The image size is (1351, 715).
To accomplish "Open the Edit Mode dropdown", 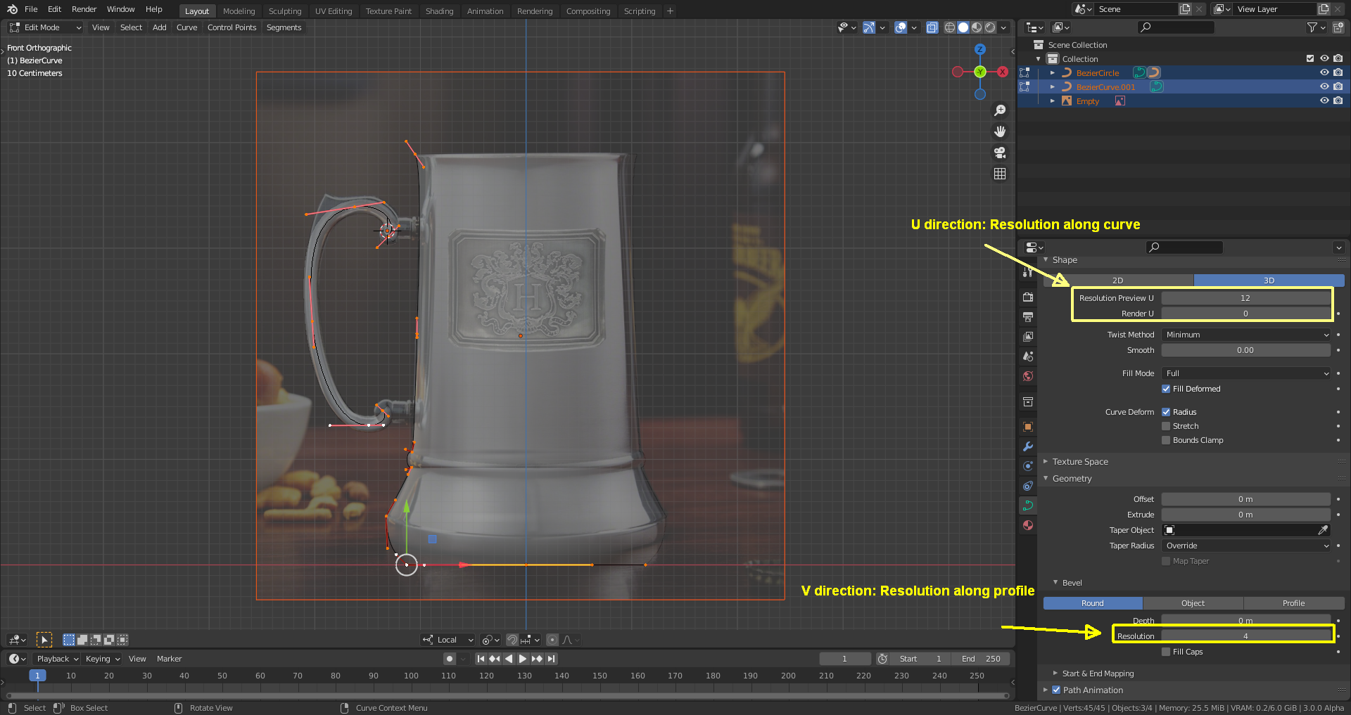I will click(x=46, y=27).
